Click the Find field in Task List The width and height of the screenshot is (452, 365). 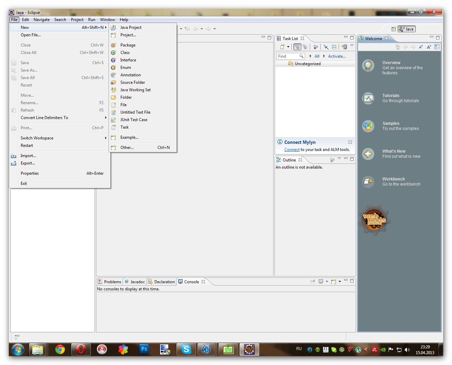click(x=290, y=56)
